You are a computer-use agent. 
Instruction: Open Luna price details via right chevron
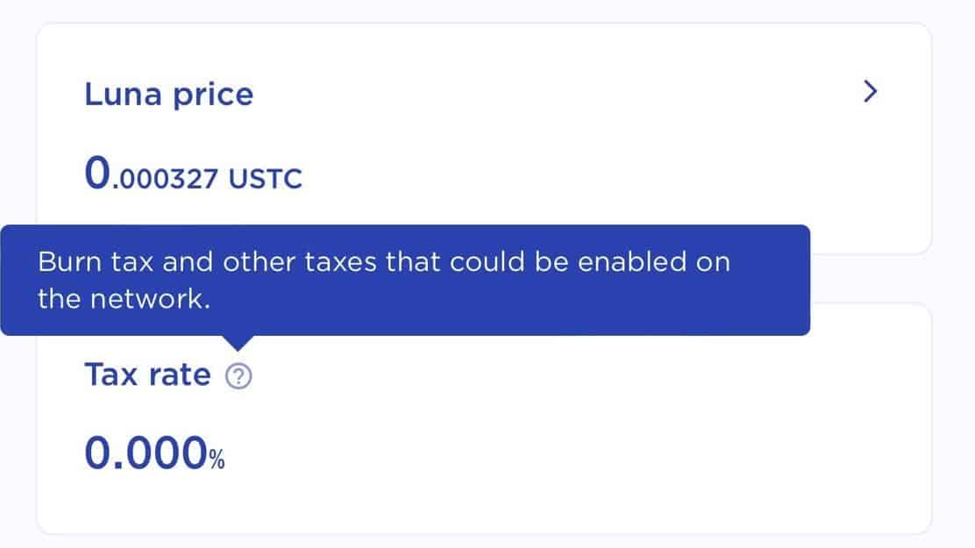(871, 91)
